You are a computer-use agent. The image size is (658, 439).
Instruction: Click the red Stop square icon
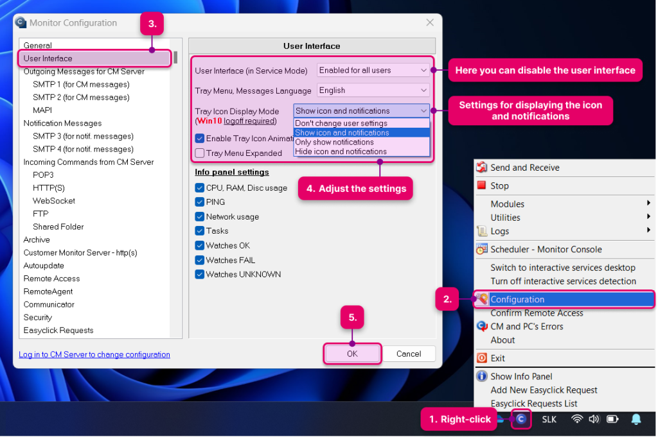[483, 186]
